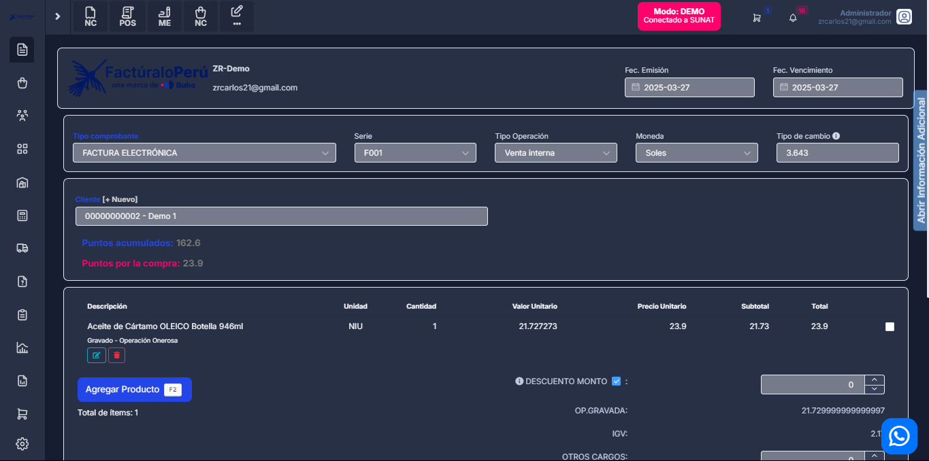Image resolution: width=929 pixels, height=461 pixels.
Task: Open the settings gear in the sidebar
Action: pos(22,444)
